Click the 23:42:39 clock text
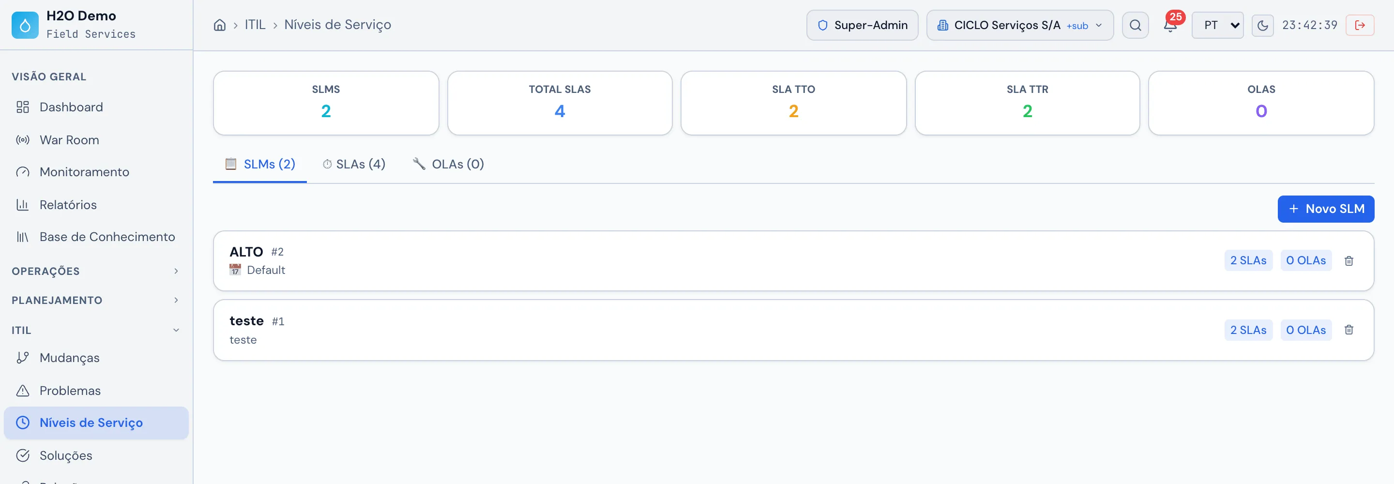 [x=1310, y=25]
